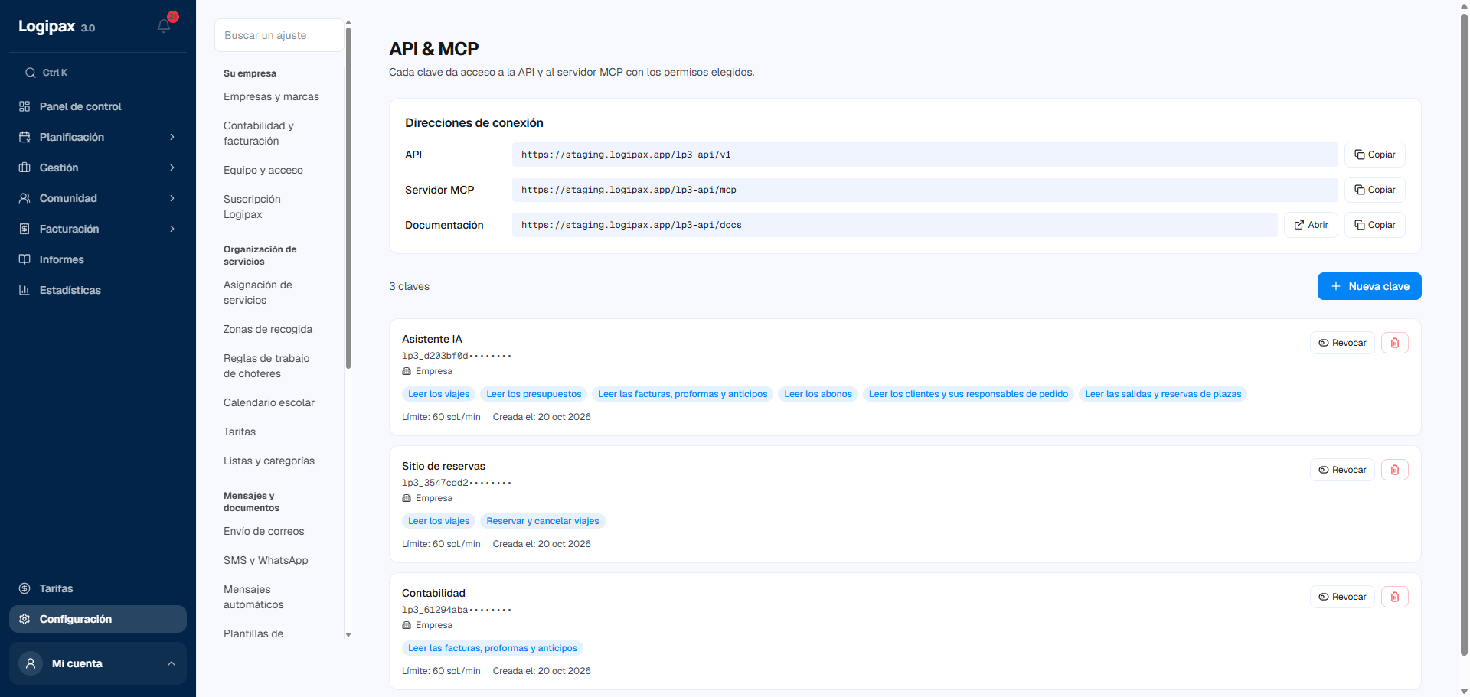Expand the Planificación menu chevron
Screen dimensions: 1470x697
[x=172, y=137]
